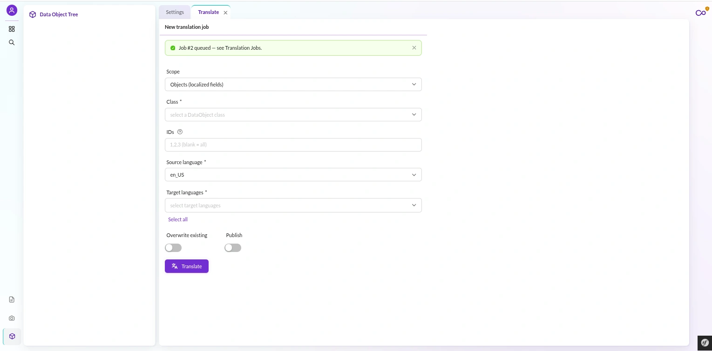
Task: Click the Select all link
Action: tap(178, 219)
